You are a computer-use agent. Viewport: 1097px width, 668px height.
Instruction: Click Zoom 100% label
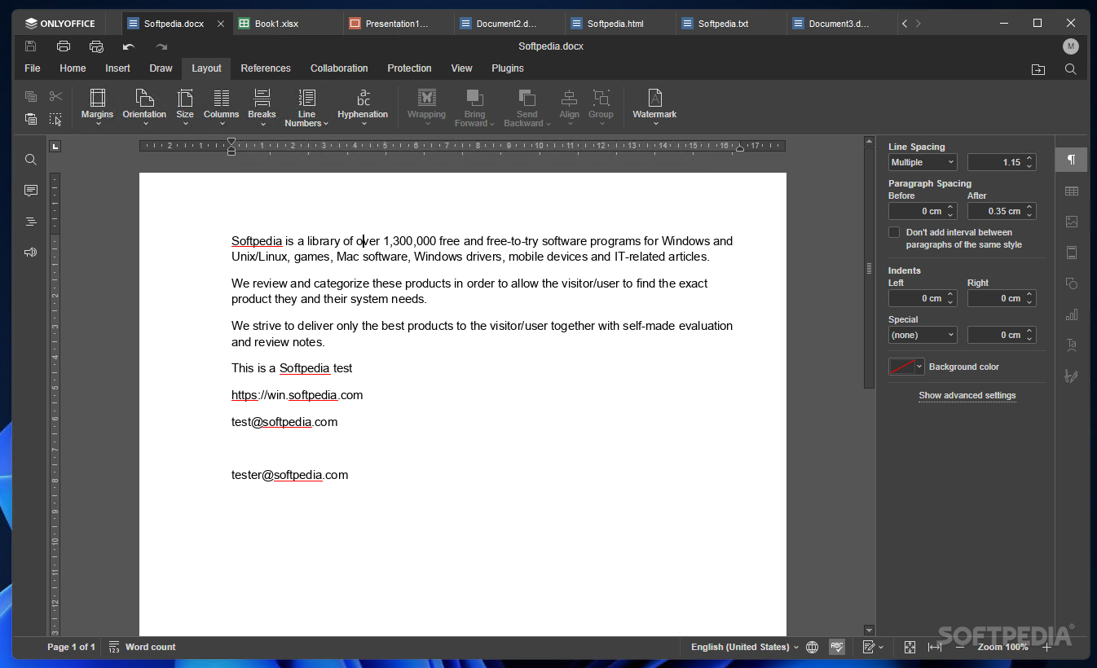point(1003,647)
